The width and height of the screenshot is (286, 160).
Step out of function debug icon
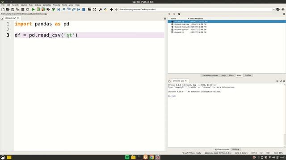74,9
